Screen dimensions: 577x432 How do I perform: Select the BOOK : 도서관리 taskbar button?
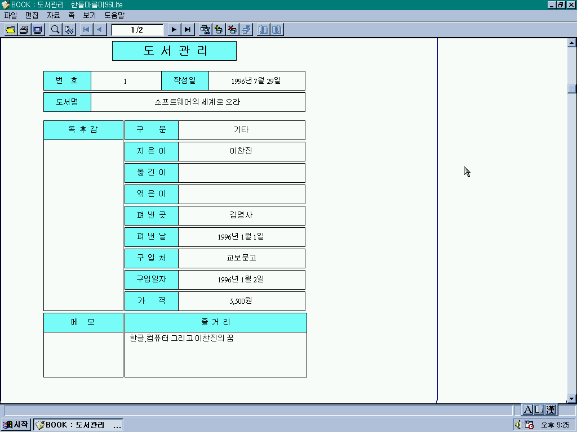(78, 425)
